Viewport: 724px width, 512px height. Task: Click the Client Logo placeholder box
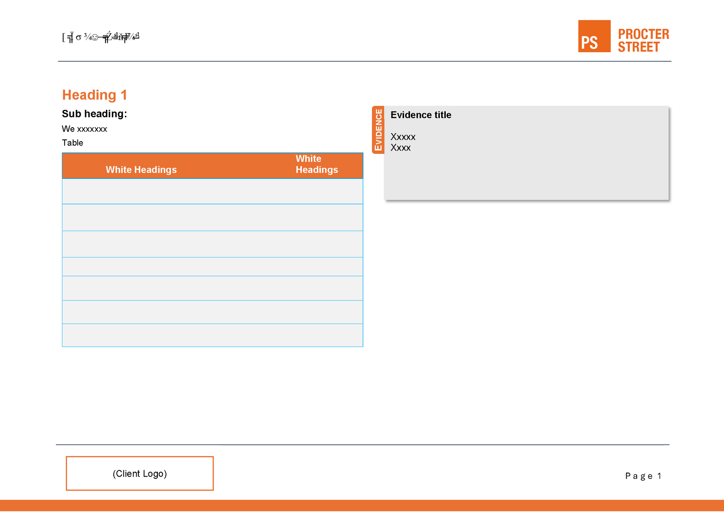coord(139,474)
